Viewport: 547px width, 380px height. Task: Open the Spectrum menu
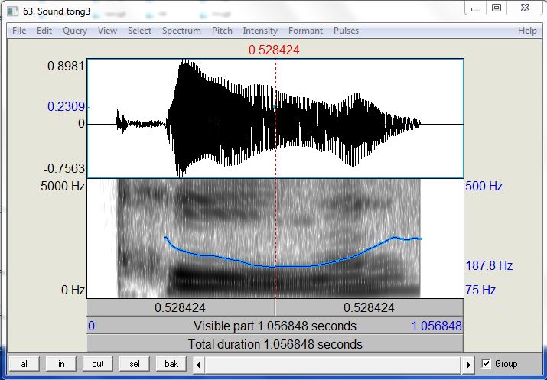point(181,31)
